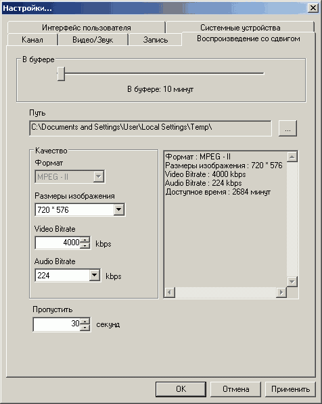Click the info panel scroll down arrow
322x404 pixels.
[x=292, y=282]
